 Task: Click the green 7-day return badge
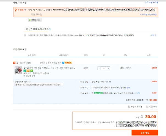(25, 71)
